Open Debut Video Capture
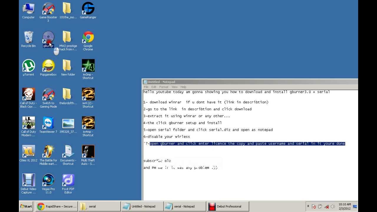This screenshot has height=212, width=377. [28, 180]
